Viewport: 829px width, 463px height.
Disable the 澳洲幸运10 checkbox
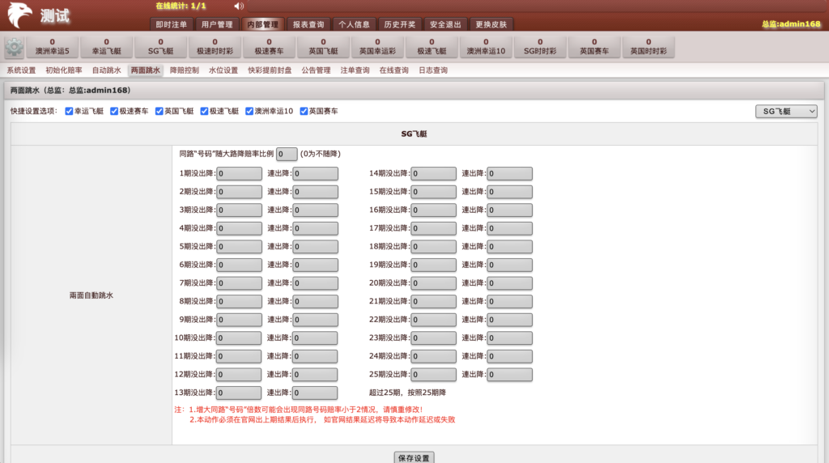coord(250,112)
